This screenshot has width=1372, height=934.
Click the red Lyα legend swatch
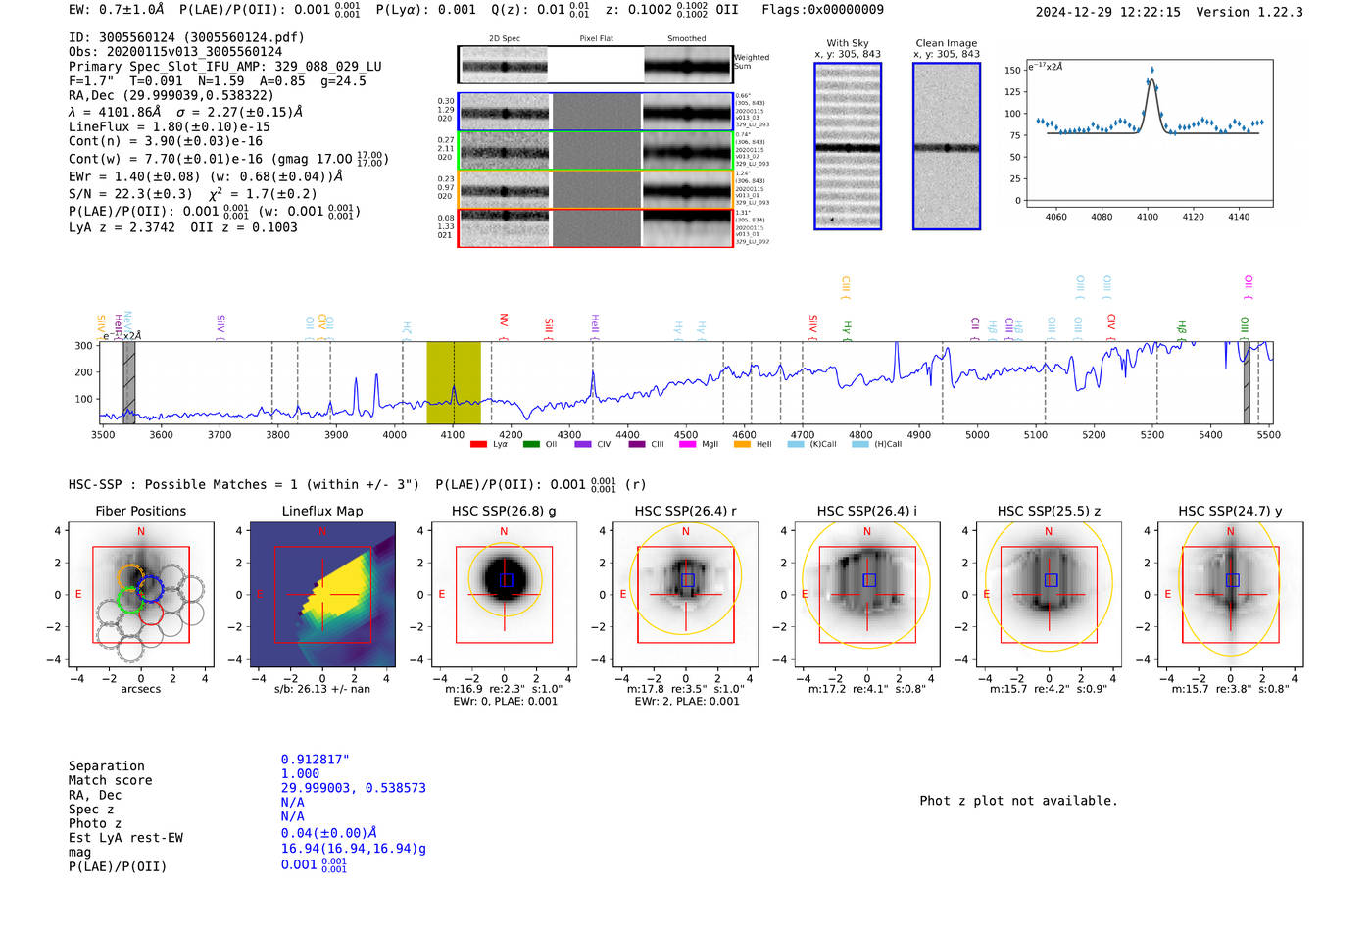tap(478, 445)
